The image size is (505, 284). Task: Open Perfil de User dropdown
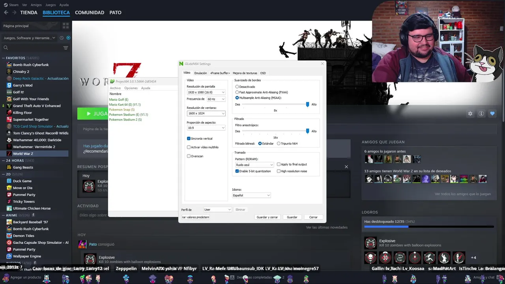tap(217, 209)
